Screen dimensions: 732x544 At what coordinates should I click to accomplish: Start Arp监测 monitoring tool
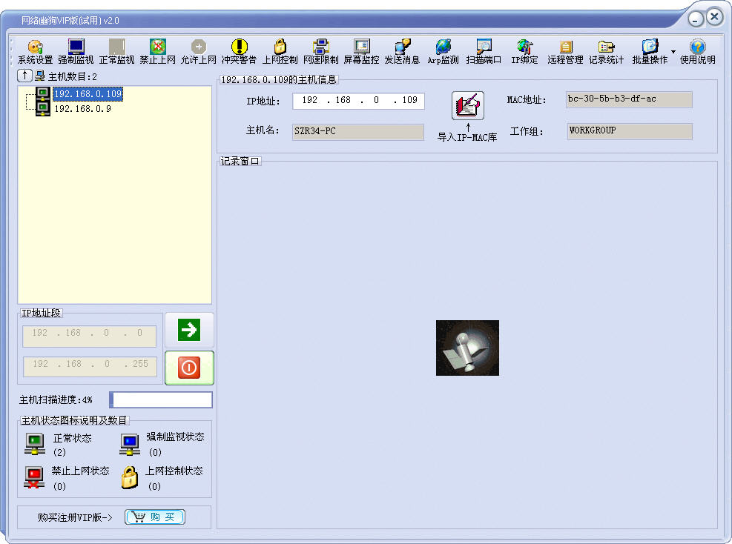(443, 51)
